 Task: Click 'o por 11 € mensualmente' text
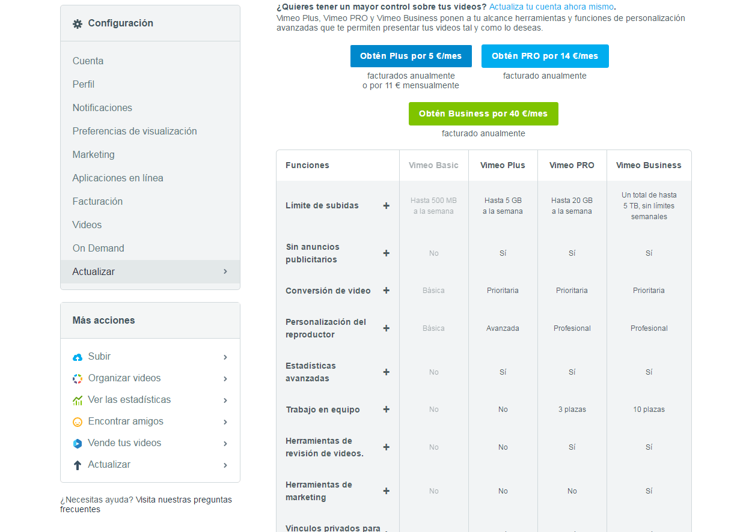coord(411,86)
